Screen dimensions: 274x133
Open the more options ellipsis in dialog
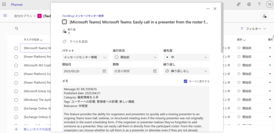[208, 8]
